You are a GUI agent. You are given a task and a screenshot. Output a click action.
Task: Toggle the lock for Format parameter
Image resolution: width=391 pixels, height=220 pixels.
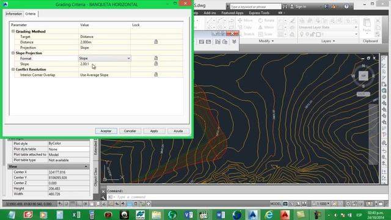tap(156, 58)
